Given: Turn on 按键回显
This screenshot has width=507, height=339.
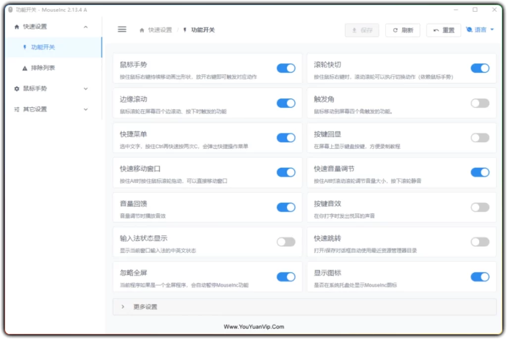Looking at the screenshot, I should (479, 138).
